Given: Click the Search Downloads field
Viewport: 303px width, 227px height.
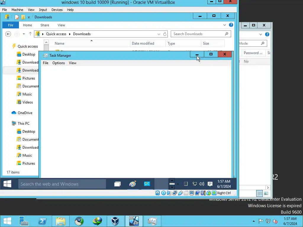Looking at the screenshot, I should click(201, 34).
